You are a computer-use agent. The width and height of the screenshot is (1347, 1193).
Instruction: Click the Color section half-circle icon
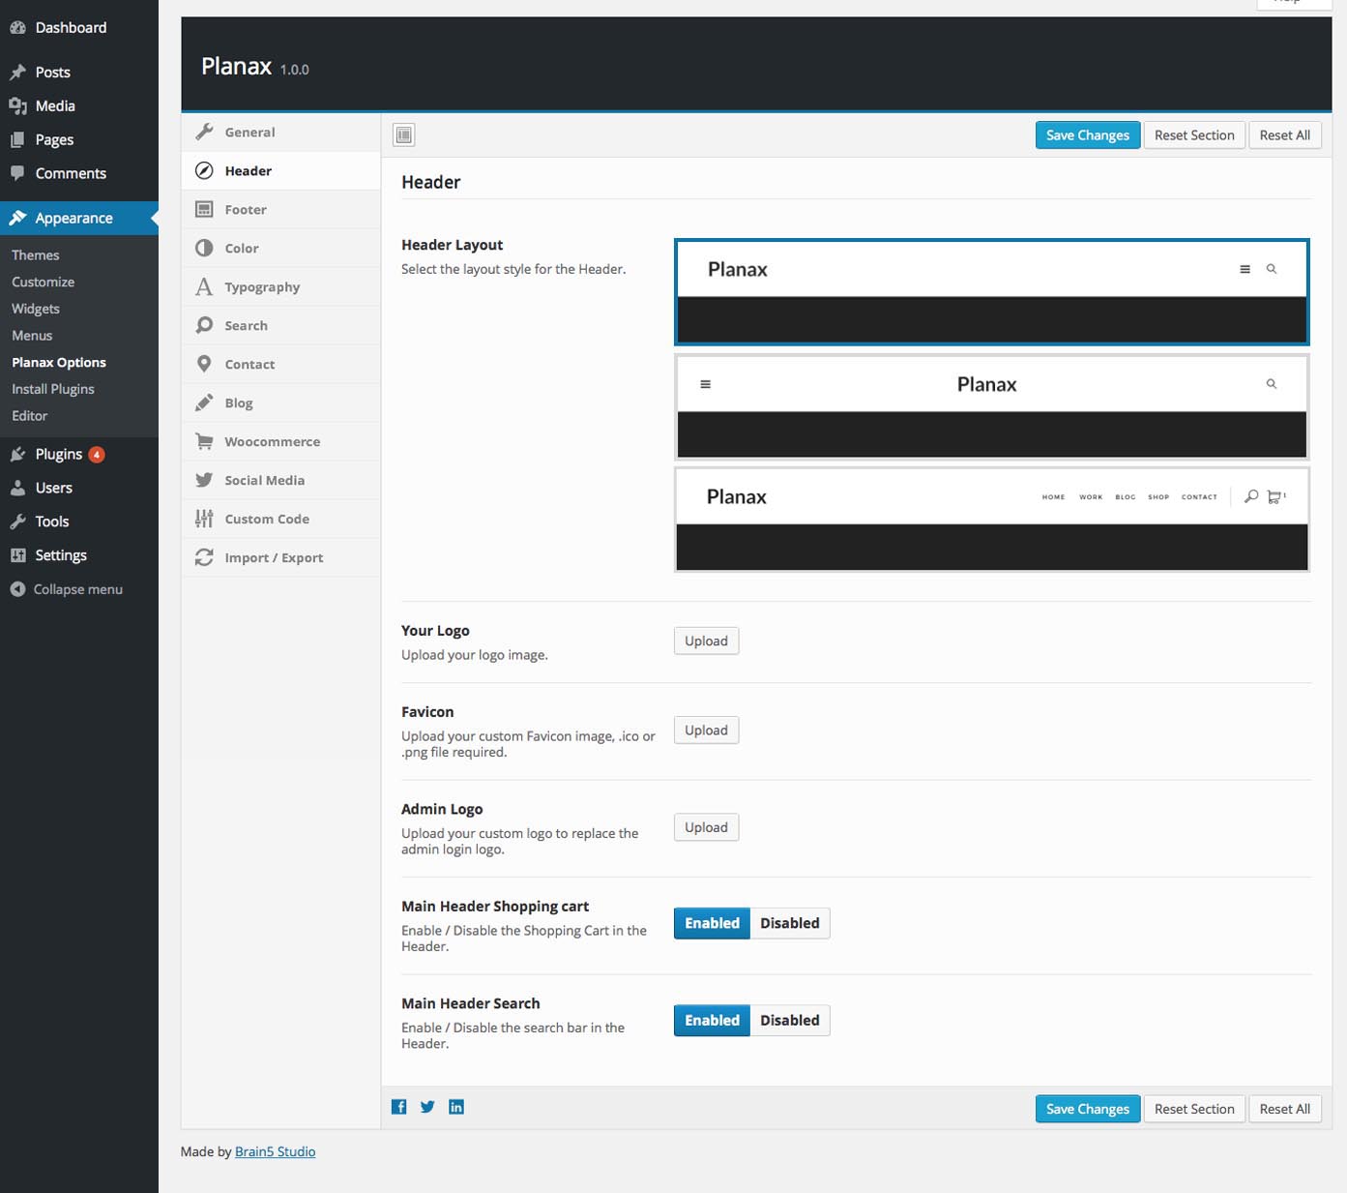click(204, 248)
